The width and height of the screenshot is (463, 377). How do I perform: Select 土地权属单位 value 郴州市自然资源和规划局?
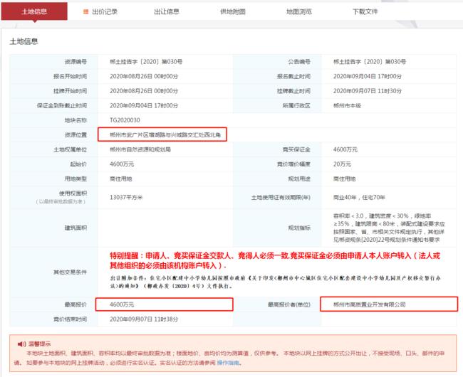[x=140, y=150]
